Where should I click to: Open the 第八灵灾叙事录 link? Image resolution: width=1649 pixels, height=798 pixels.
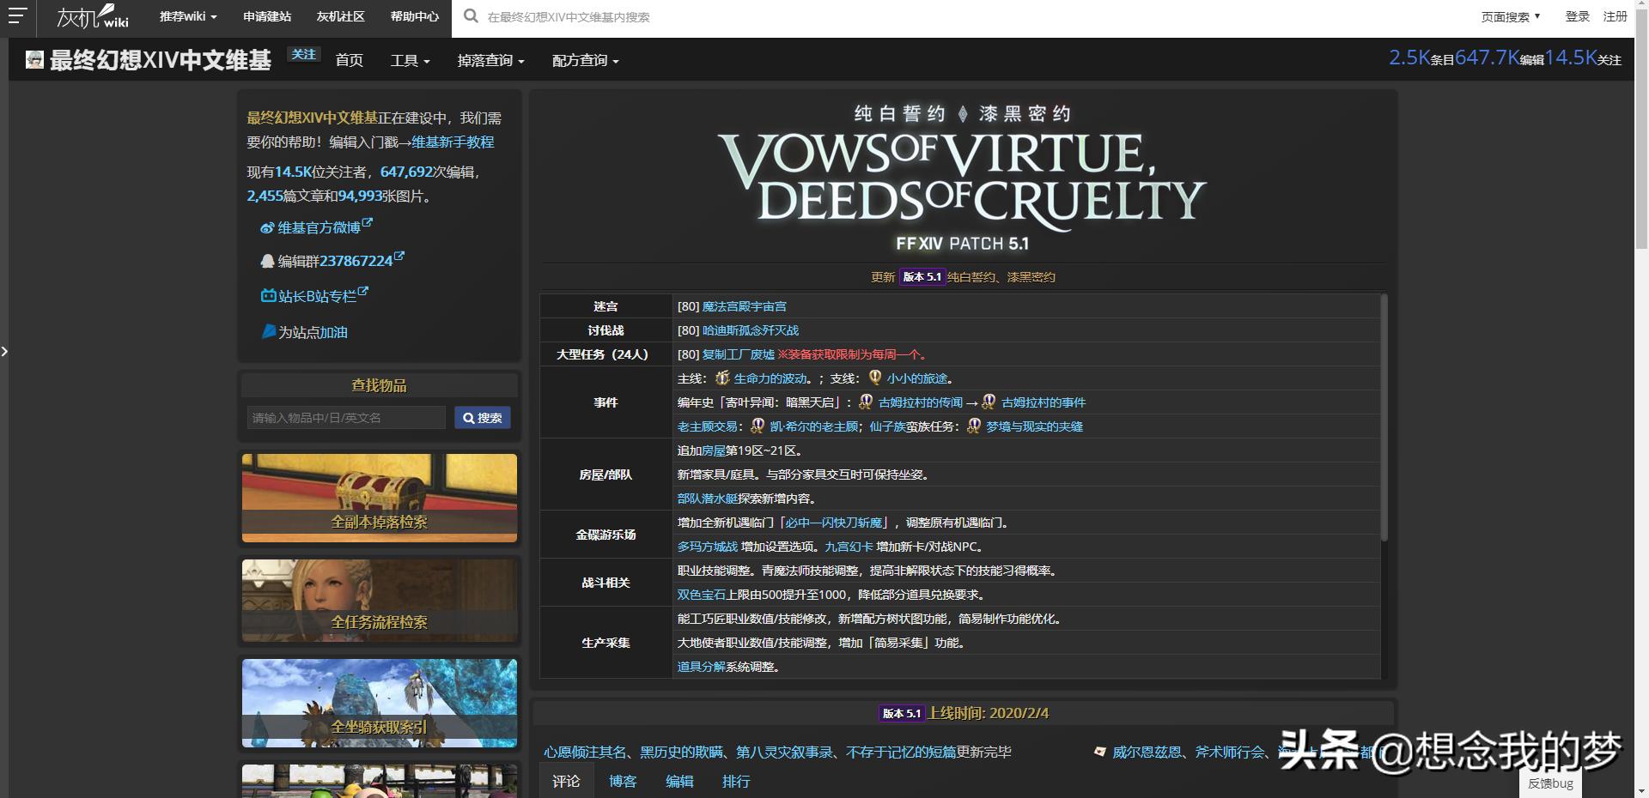point(784,752)
